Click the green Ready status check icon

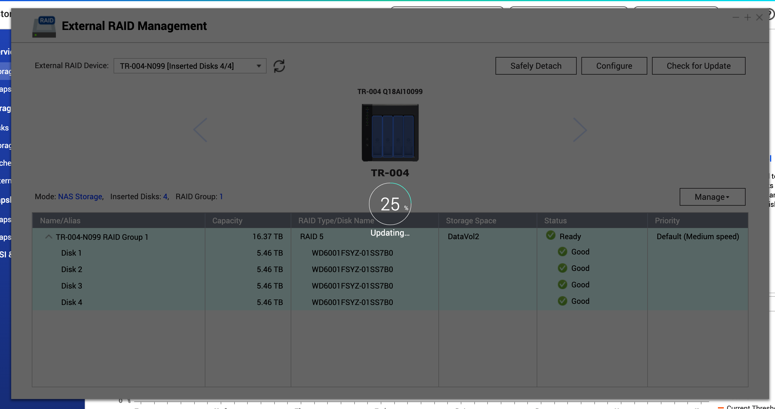click(551, 235)
